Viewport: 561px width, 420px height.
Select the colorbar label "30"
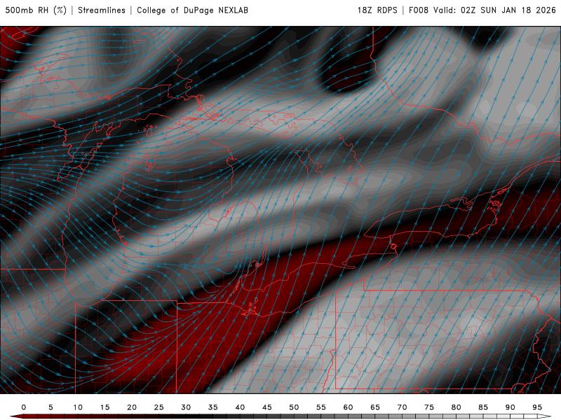(x=186, y=407)
